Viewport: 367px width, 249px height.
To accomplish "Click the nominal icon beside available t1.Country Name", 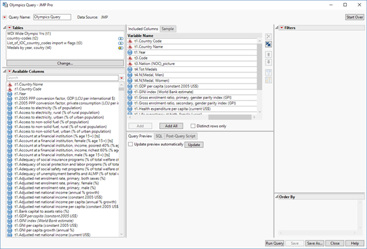I will pos(9,84).
